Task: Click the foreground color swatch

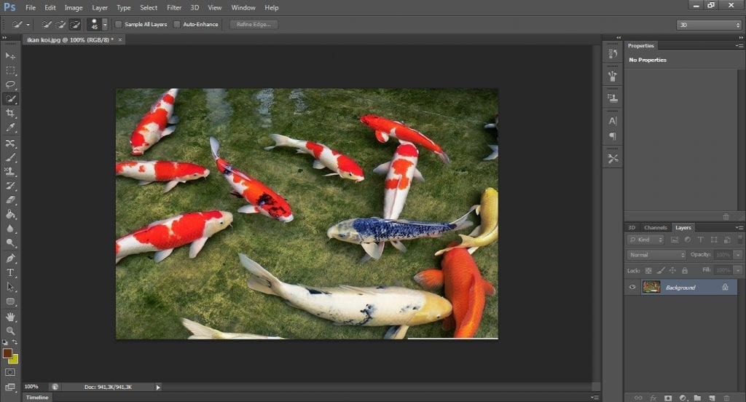Action: point(7,353)
